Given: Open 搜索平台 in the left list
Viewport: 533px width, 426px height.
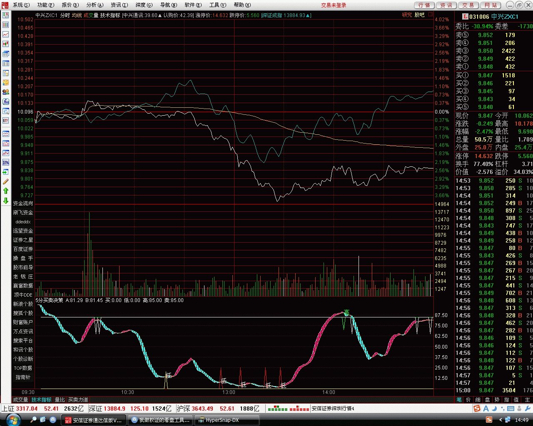Looking at the screenshot, I should click(23, 341).
